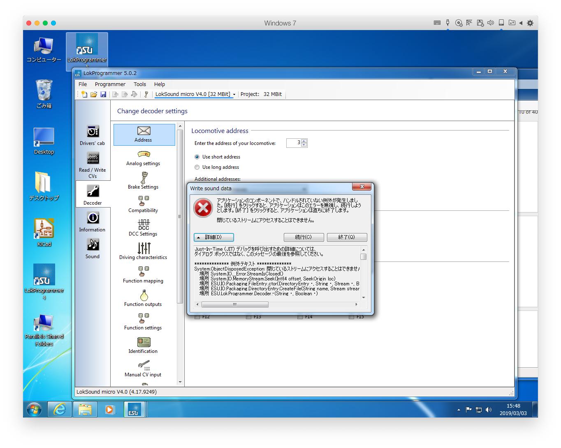
Task: Click the Parallels shared folders icon
Action: pos(512,23)
